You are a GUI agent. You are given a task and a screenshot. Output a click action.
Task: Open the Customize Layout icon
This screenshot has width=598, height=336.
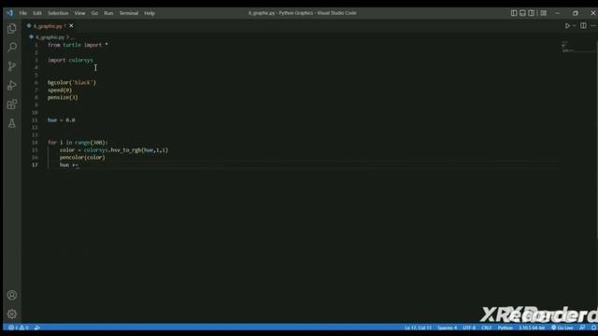(x=544, y=13)
